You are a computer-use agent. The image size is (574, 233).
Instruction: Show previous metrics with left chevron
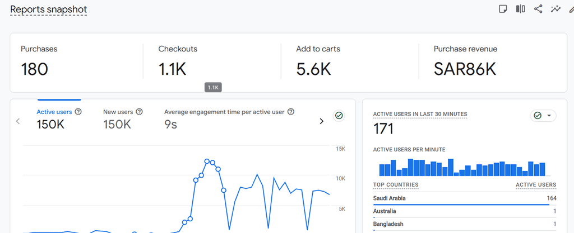[x=18, y=121]
